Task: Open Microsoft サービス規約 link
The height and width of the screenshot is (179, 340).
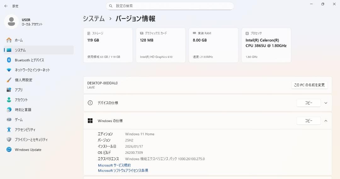Action: click(x=114, y=165)
